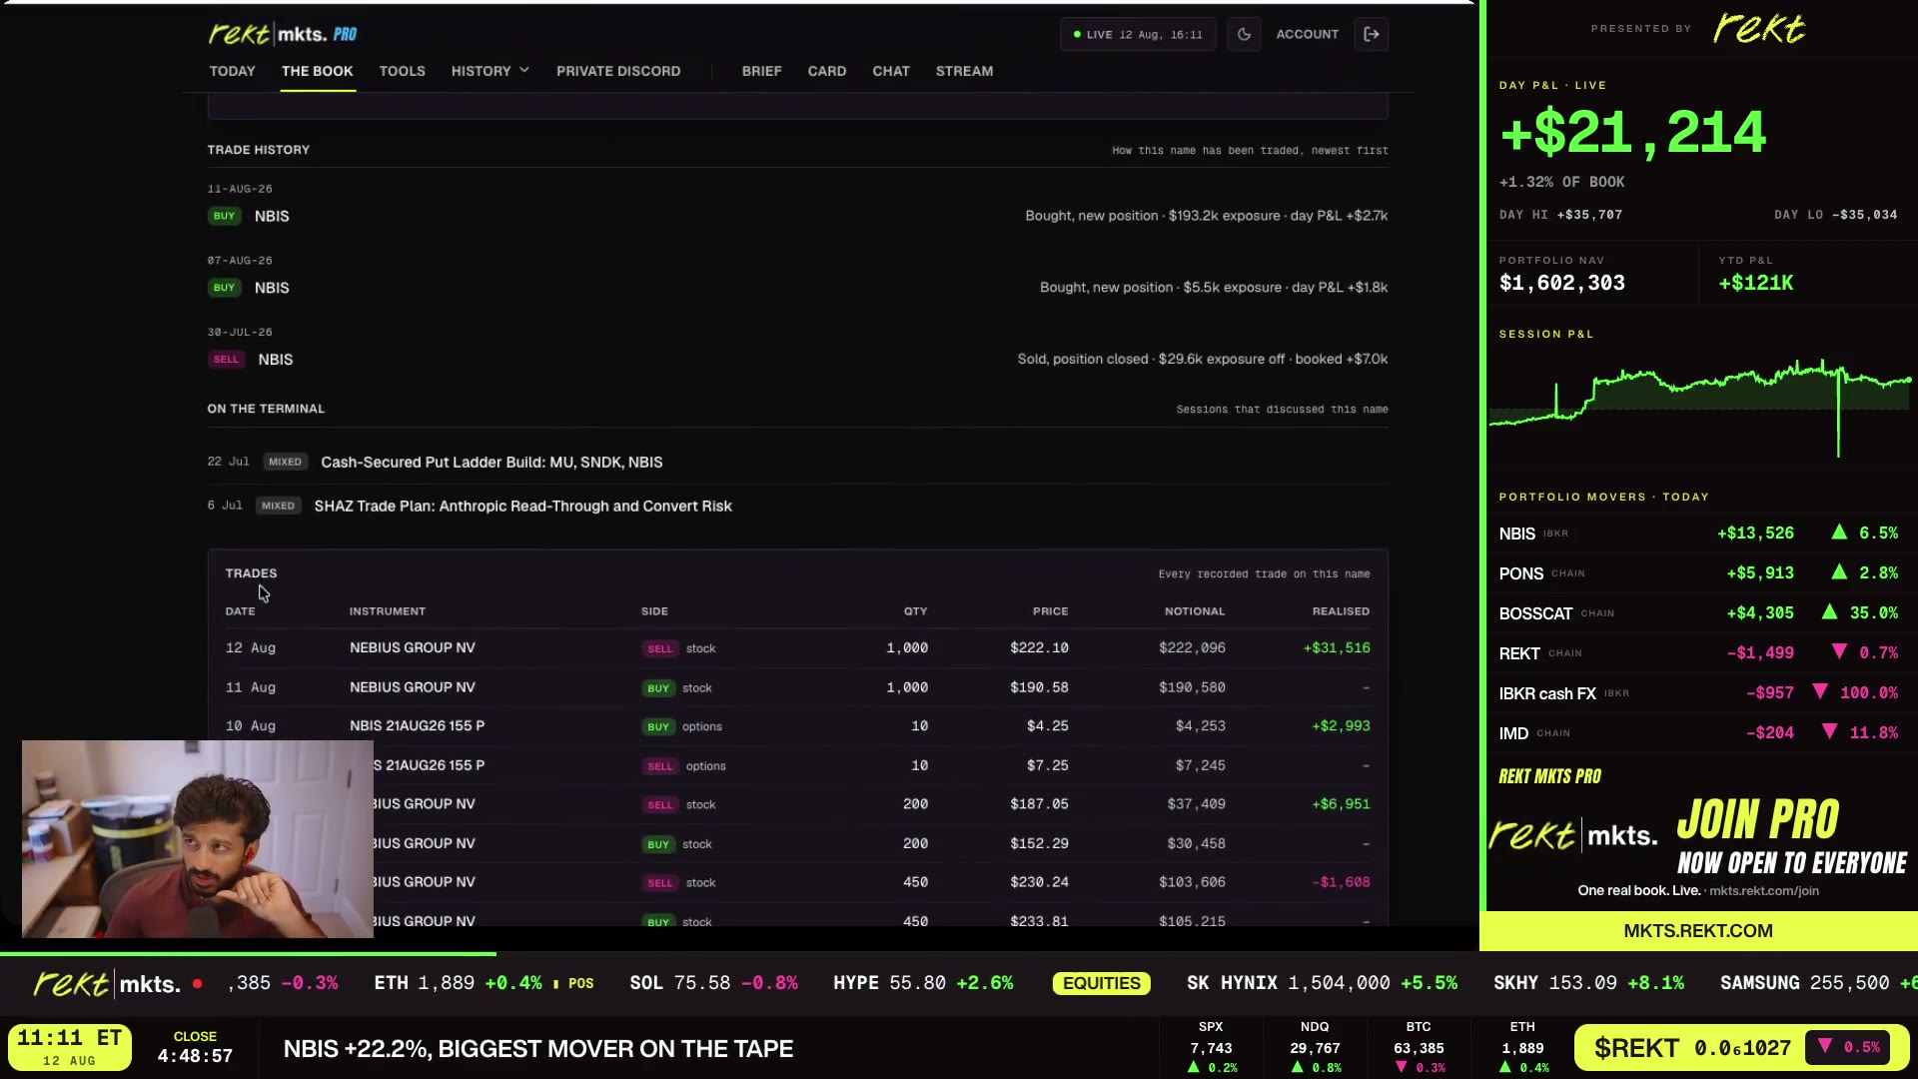Click the logout arrow icon
This screenshot has height=1079, width=1918.
click(x=1372, y=34)
